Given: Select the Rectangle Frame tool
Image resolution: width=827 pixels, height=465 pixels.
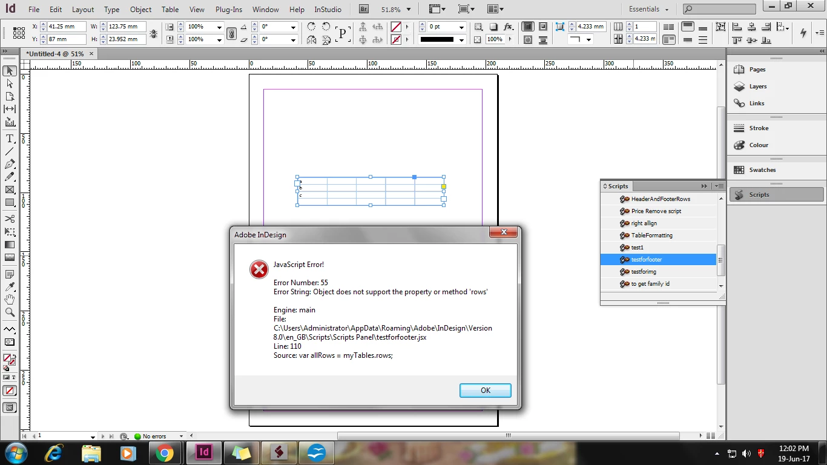Looking at the screenshot, I should pyautogui.click(x=10, y=190).
